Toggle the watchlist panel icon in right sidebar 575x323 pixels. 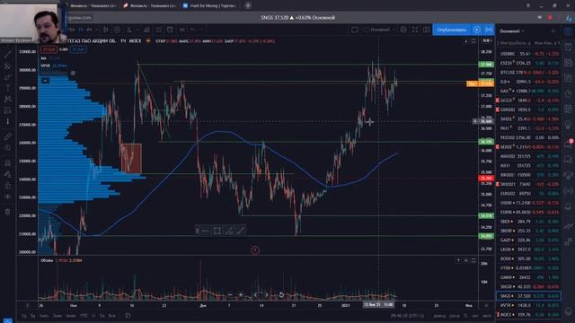568,31
